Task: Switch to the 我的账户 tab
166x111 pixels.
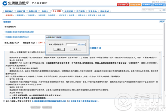Action: pos(9,11)
